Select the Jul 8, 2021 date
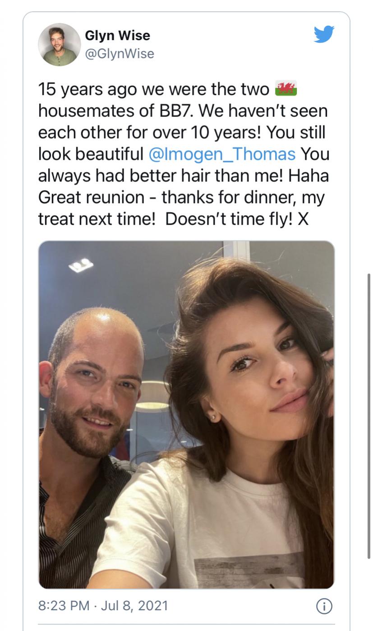Image resolution: width=373 pixels, height=631 pixels. click(x=134, y=605)
